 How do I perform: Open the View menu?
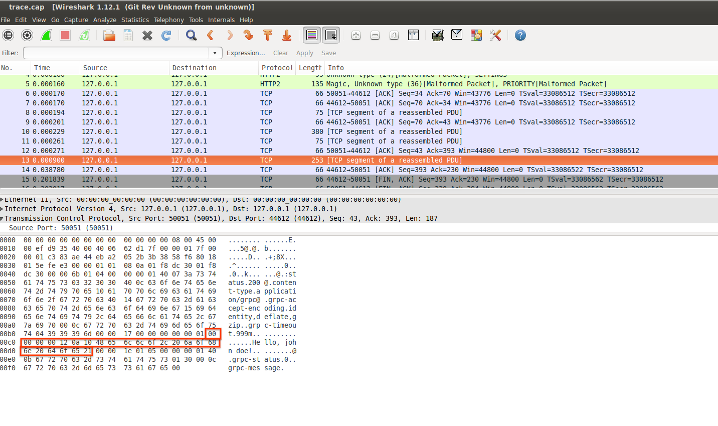pos(39,20)
